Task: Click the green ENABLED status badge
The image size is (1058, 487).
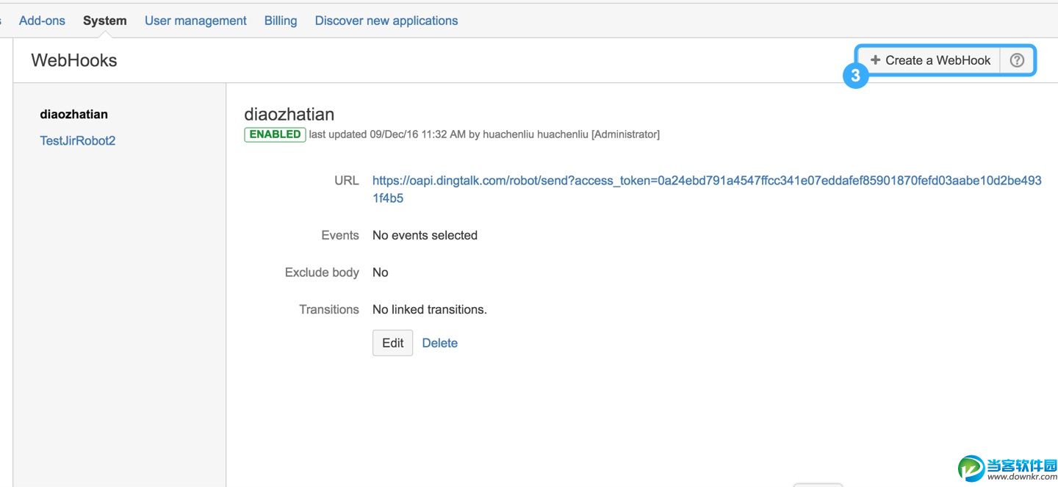Action: (x=275, y=134)
